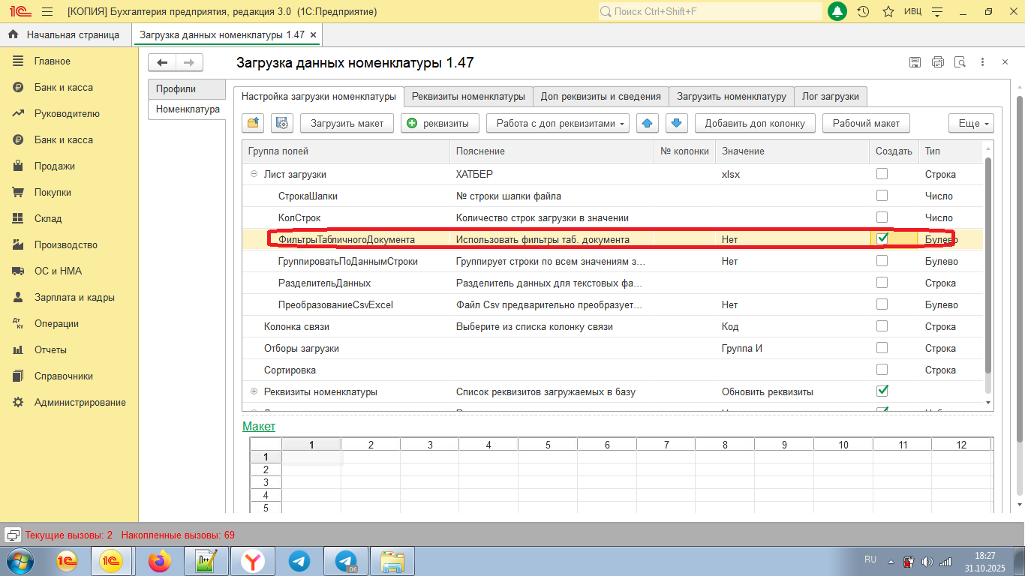The image size is (1025, 576).
Task: Click the gear settings icon beside the folder
Action: [x=281, y=123]
